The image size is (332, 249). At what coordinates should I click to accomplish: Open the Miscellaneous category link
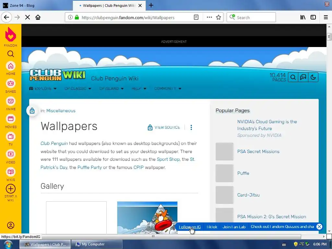[x=61, y=111]
